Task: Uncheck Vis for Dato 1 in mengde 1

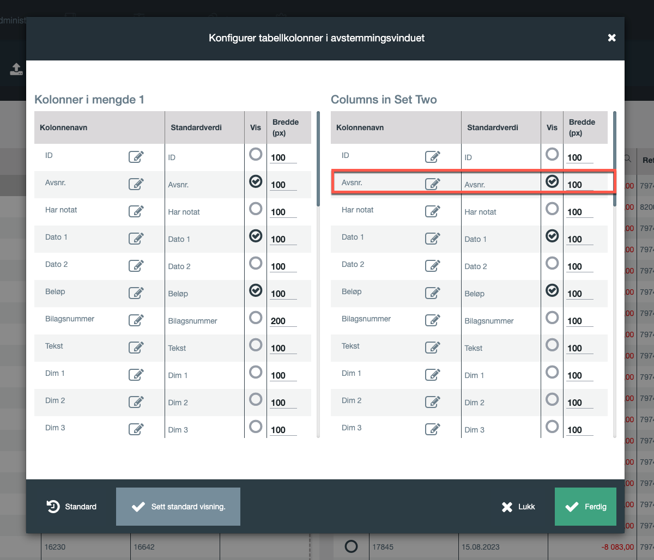Action: click(x=256, y=236)
